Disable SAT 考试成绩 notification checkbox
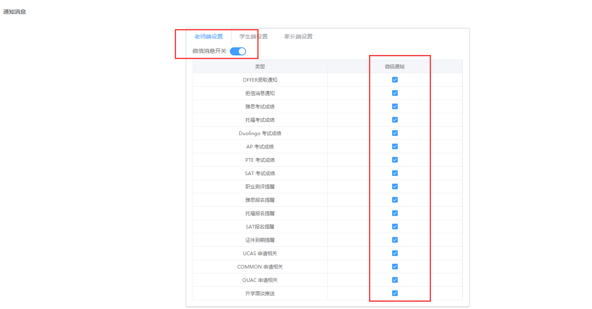The height and width of the screenshot is (309, 592). click(395, 173)
